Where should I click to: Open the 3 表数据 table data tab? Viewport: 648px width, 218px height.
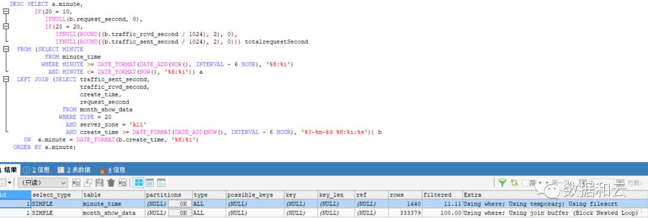[x=74, y=169]
